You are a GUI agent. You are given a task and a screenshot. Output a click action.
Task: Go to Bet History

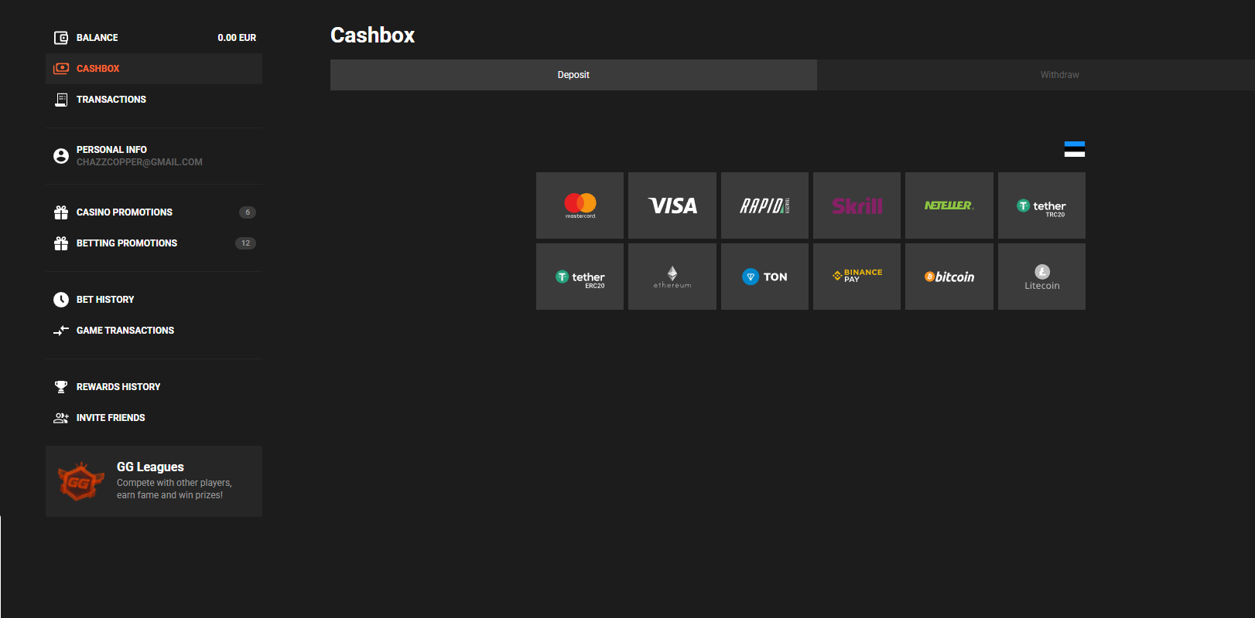point(154,300)
